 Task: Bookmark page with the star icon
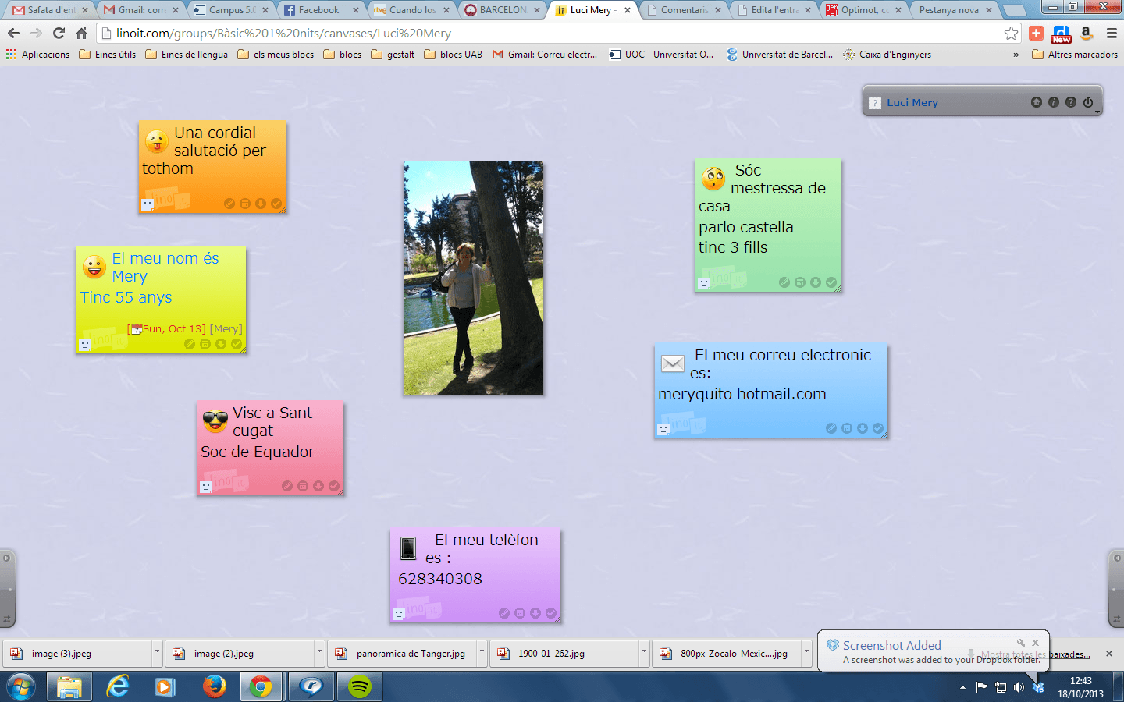pyautogui.click(x=1011, y=33)
